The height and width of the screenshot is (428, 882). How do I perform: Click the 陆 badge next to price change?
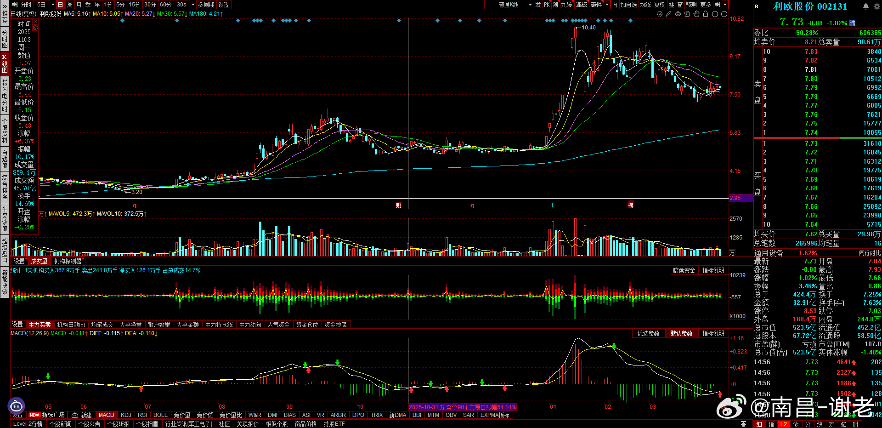tap(852, 23)
